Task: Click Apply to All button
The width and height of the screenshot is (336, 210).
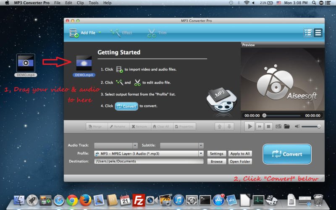Action: click(240, 154)
